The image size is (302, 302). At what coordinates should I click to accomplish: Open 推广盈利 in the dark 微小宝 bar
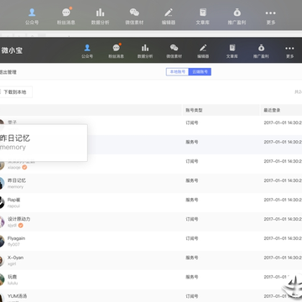point(261,51)
